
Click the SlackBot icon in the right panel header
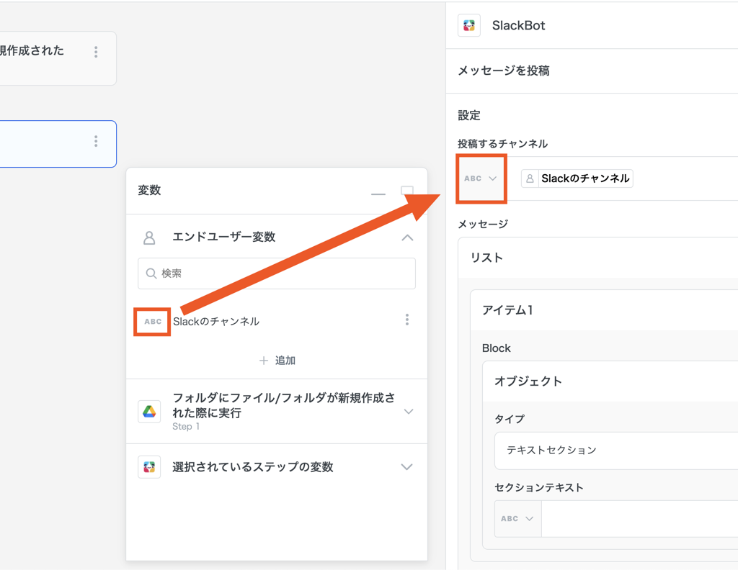(x=469, y=25)
